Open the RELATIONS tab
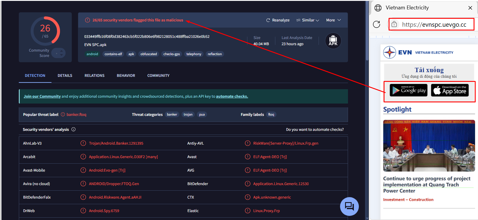478x220 pixels. [94, 76]
